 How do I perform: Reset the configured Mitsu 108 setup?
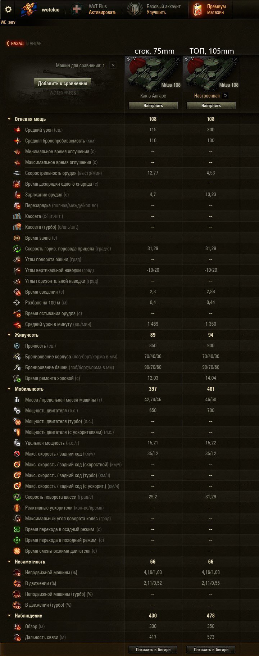225,96
